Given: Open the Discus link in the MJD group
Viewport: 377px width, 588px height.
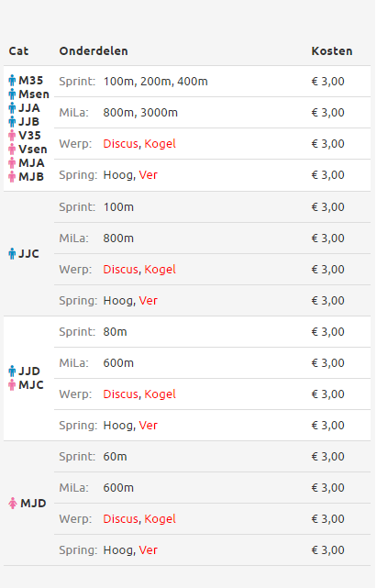Looking at the screenshot, I should tap(121, 519).
